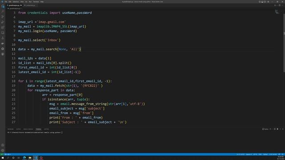Open errors and warnings count in status bar
The width and height of the screenshot is (285, 160).
point(8,154)
